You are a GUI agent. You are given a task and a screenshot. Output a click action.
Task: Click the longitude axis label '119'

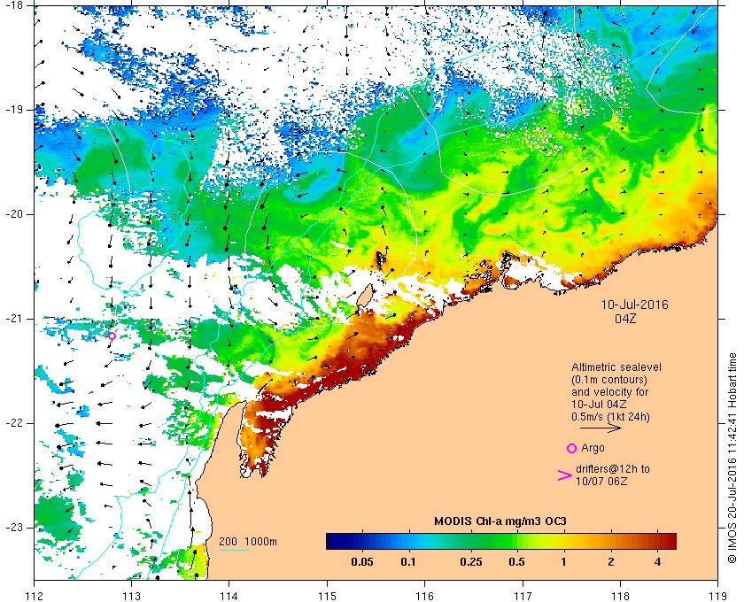[x=718, y=596]
